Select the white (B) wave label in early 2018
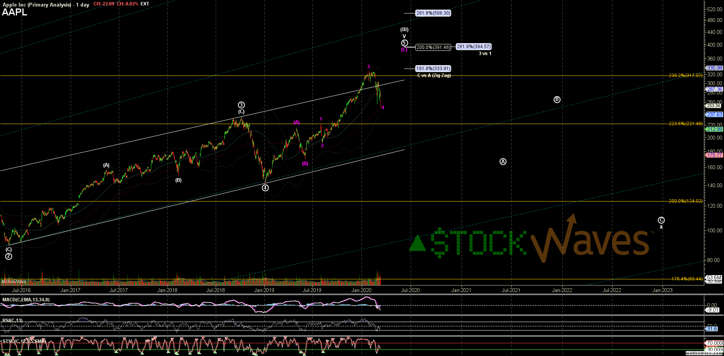 178,180
